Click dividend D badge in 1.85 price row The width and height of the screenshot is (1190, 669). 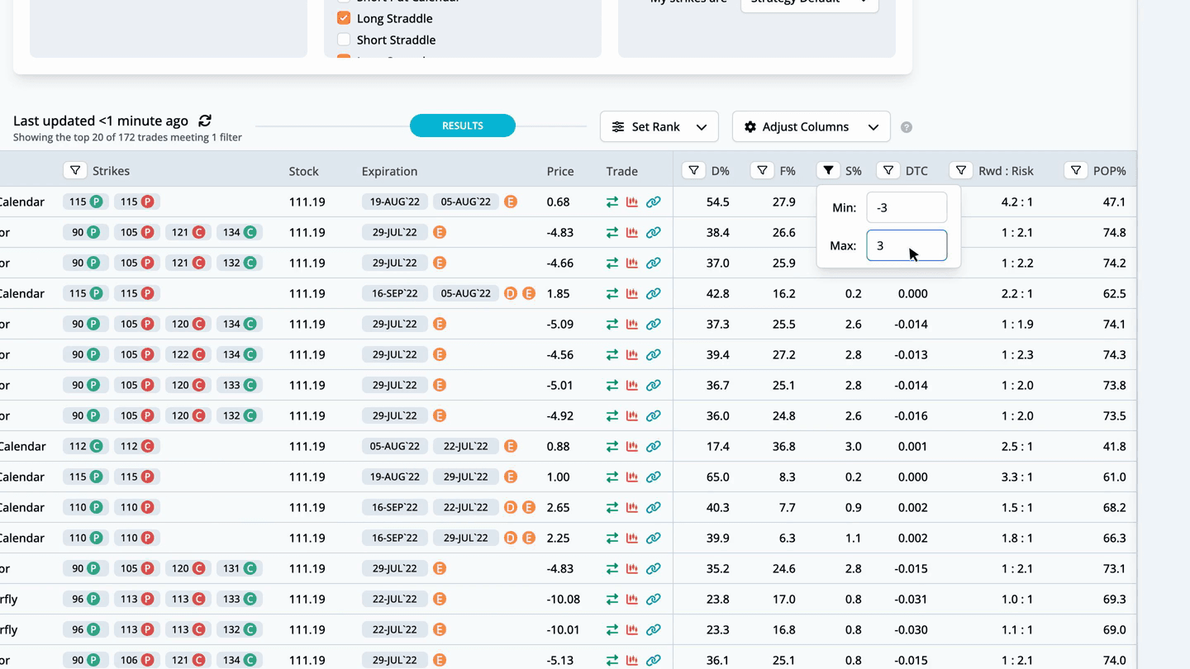[511, 293]
